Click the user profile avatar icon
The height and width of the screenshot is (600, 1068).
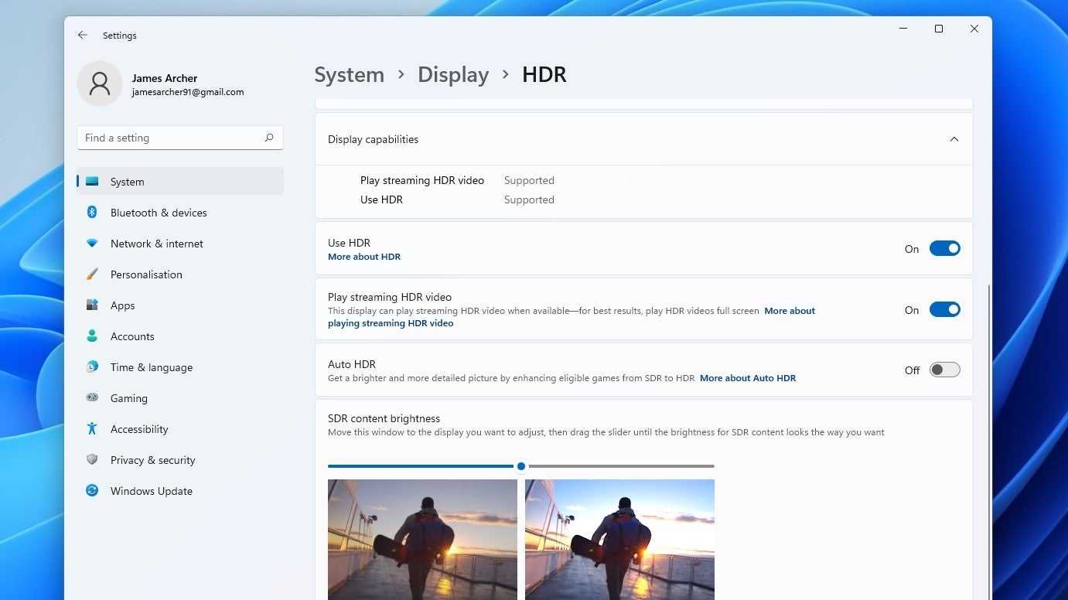[100, 84]
